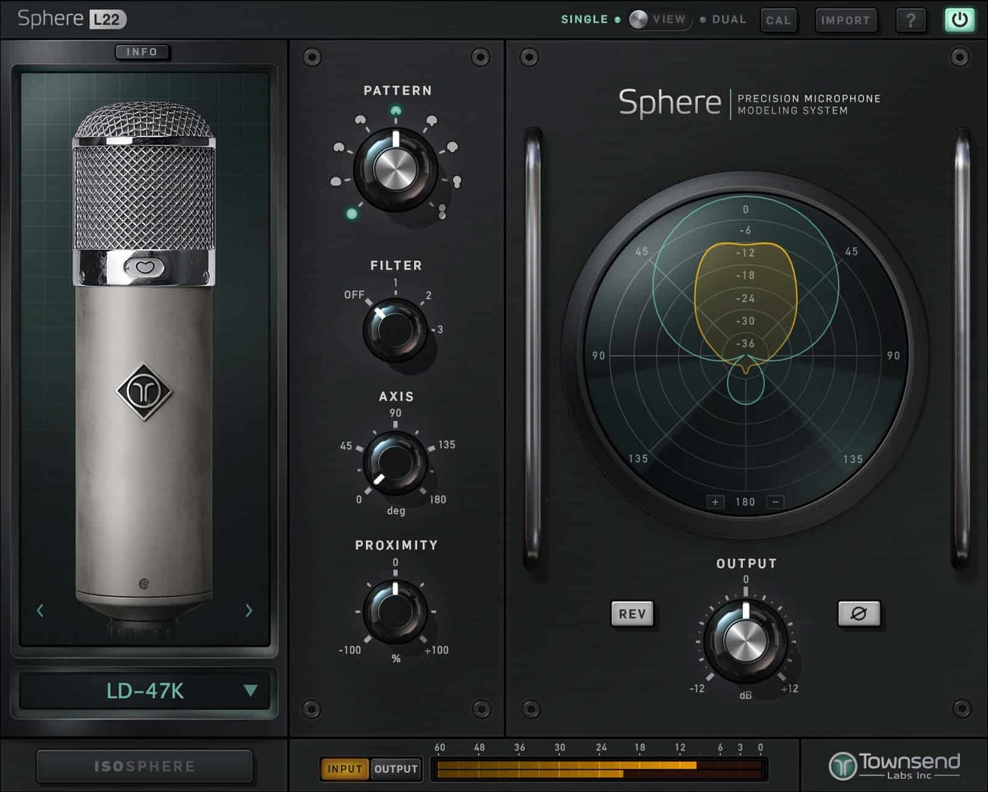Set filter to position 1

point(395,283)
